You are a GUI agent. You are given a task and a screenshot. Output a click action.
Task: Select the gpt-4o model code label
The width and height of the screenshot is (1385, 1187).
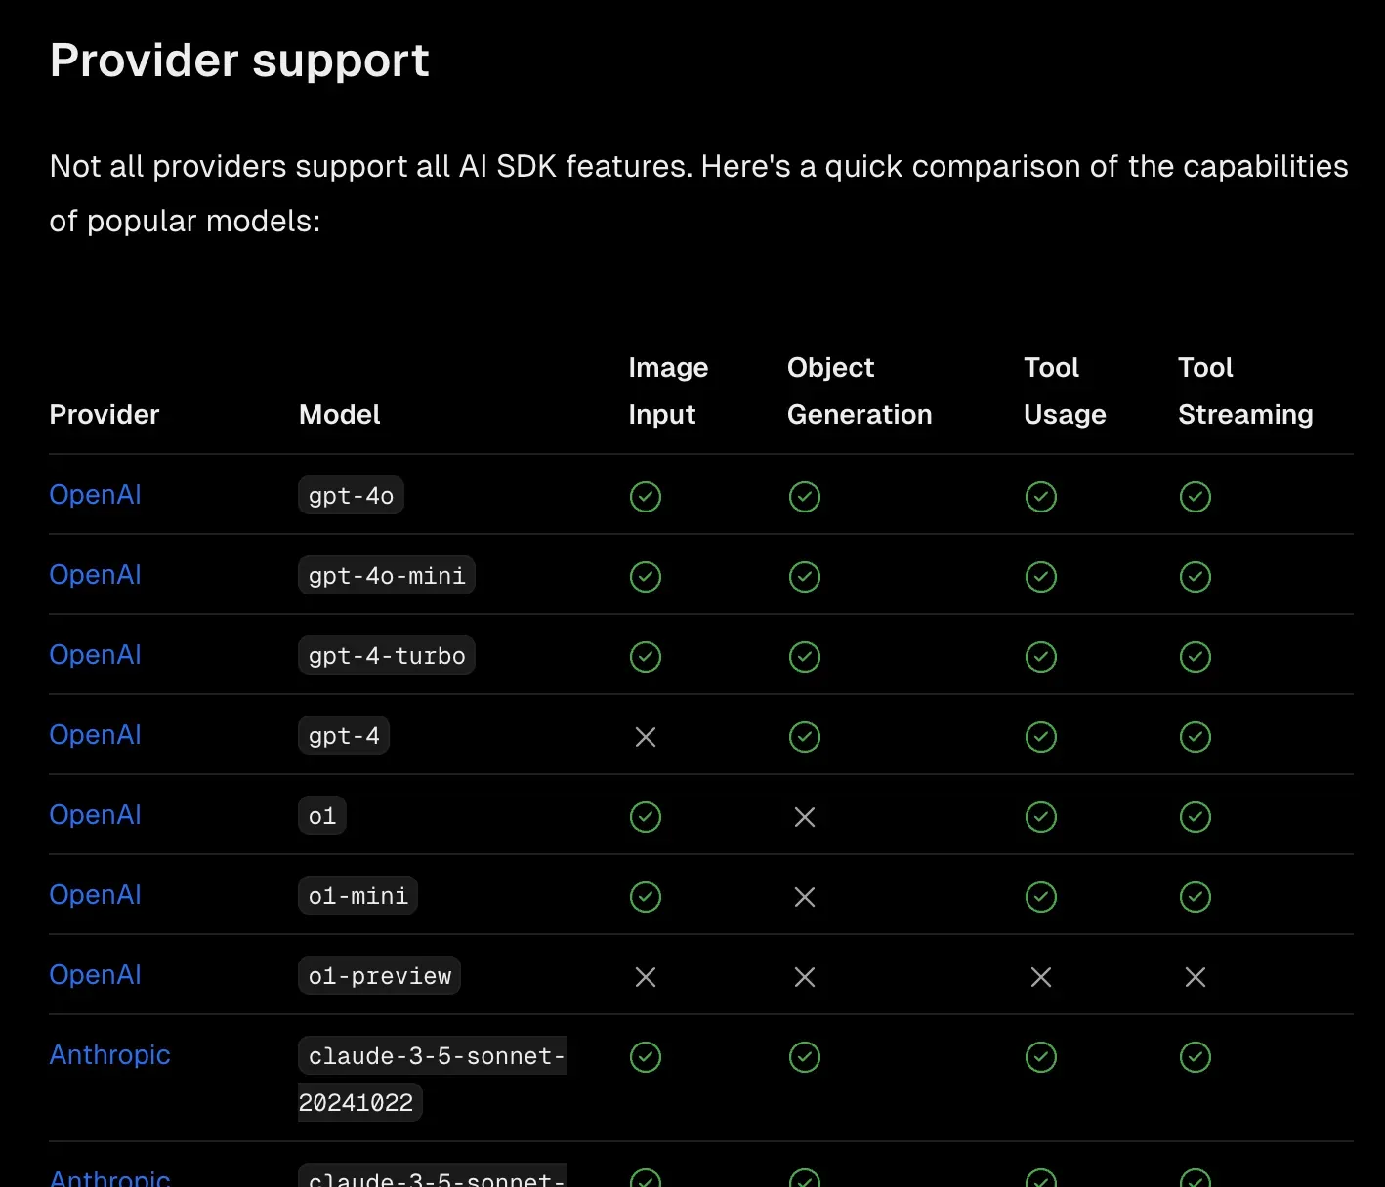point(351,496)
